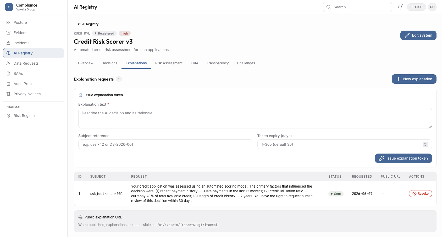
Task: Open the Risk Assessment tab
Action: [x=169, y=63]
